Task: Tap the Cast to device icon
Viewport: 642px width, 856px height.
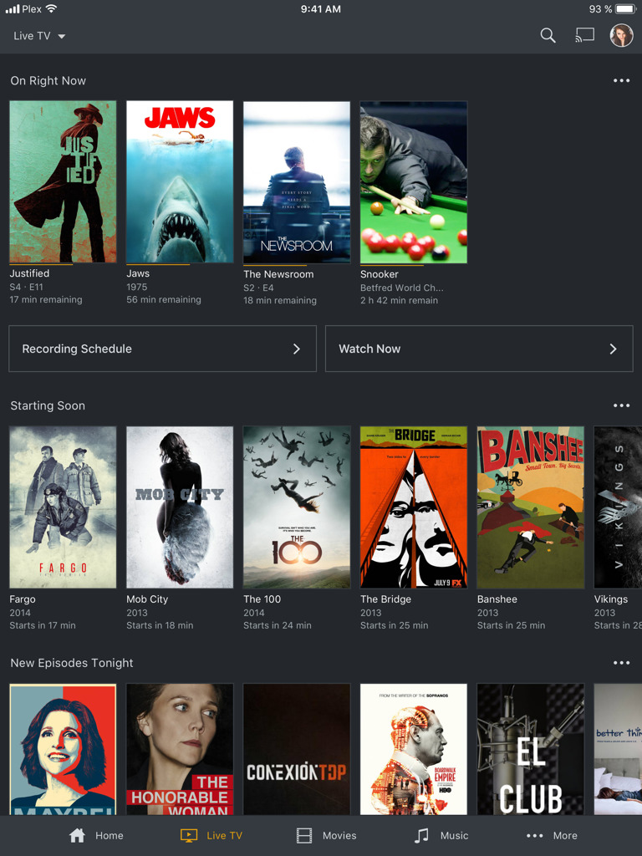Action: [584, 35]
